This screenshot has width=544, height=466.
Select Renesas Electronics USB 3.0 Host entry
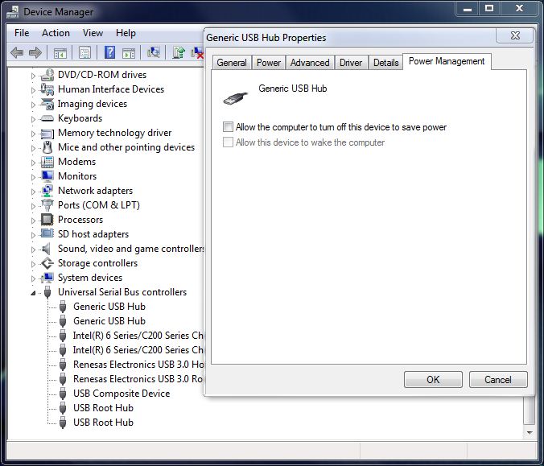click(138, 365)
